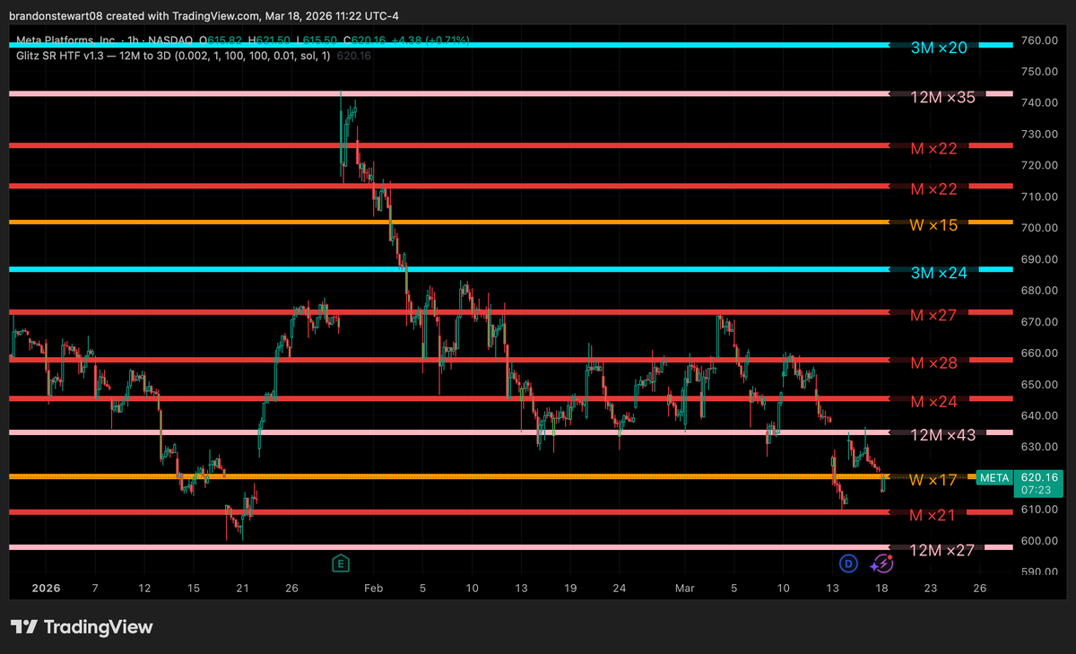Click the '12M ×43' level label
Viewport: 1076px width, 654px height.
point(942,435)
